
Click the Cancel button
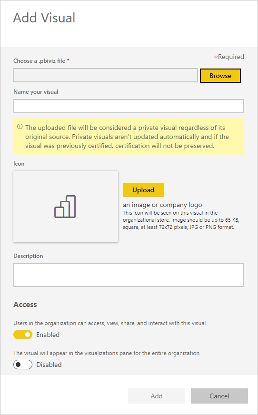[x=219, y=396]
